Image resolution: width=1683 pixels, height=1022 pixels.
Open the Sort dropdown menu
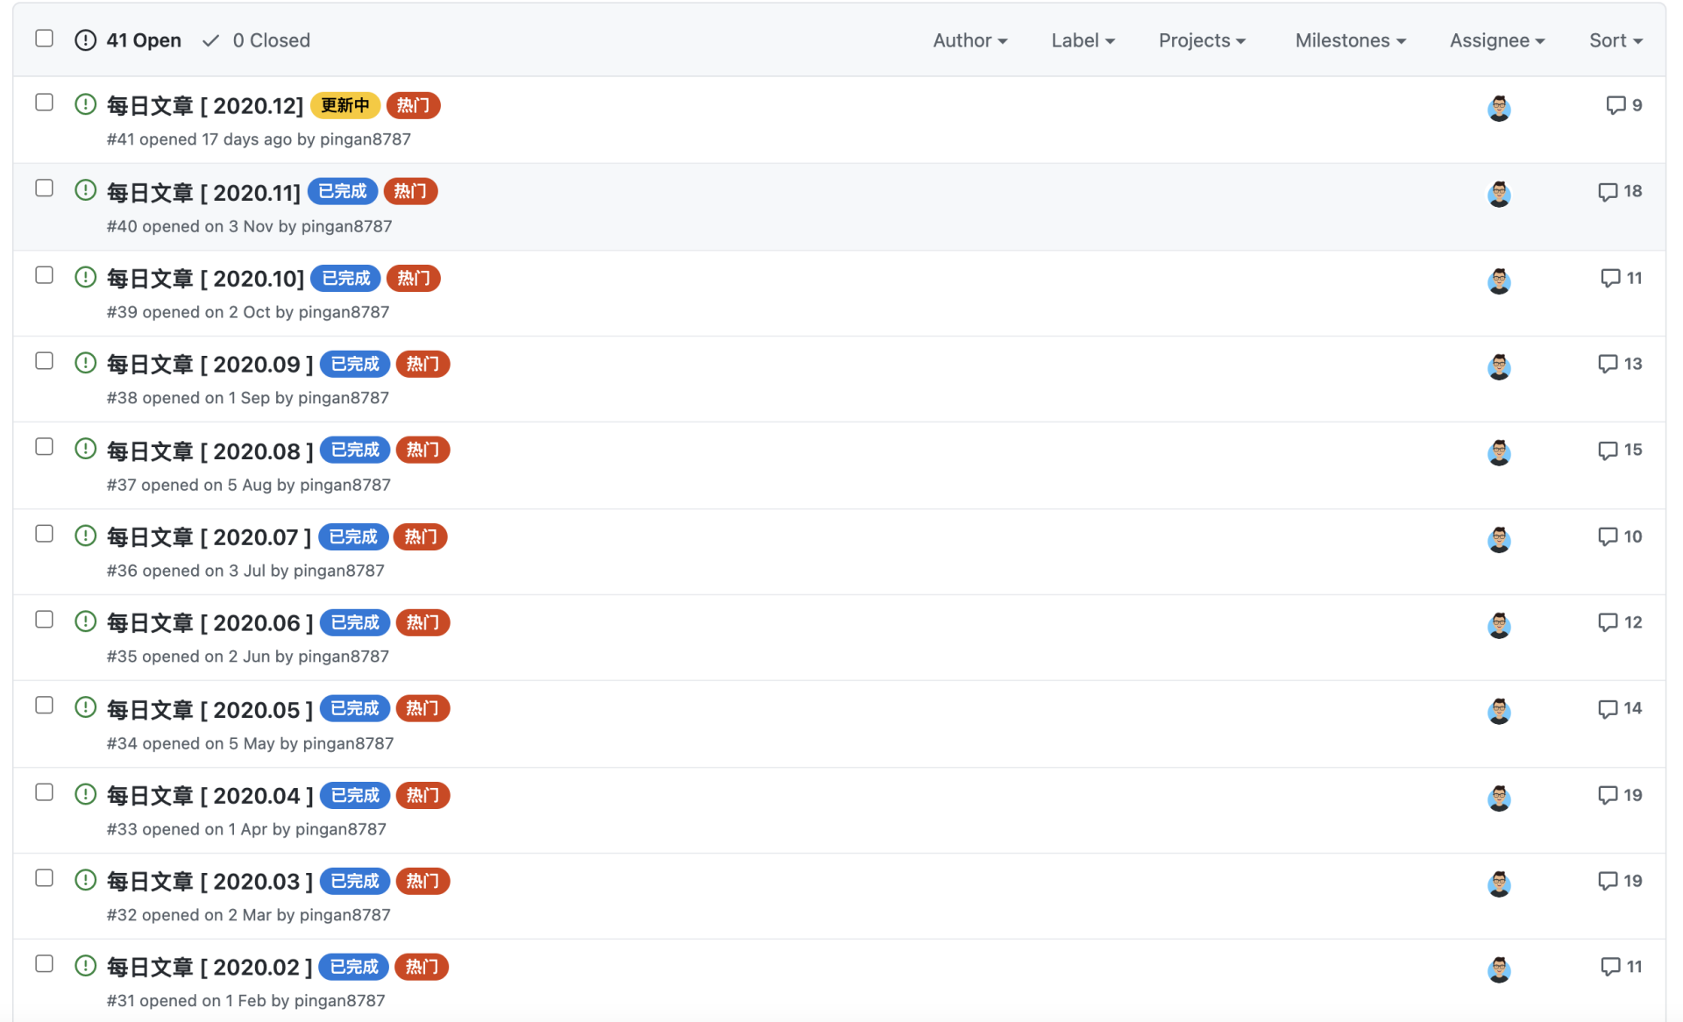(1616, 40)
